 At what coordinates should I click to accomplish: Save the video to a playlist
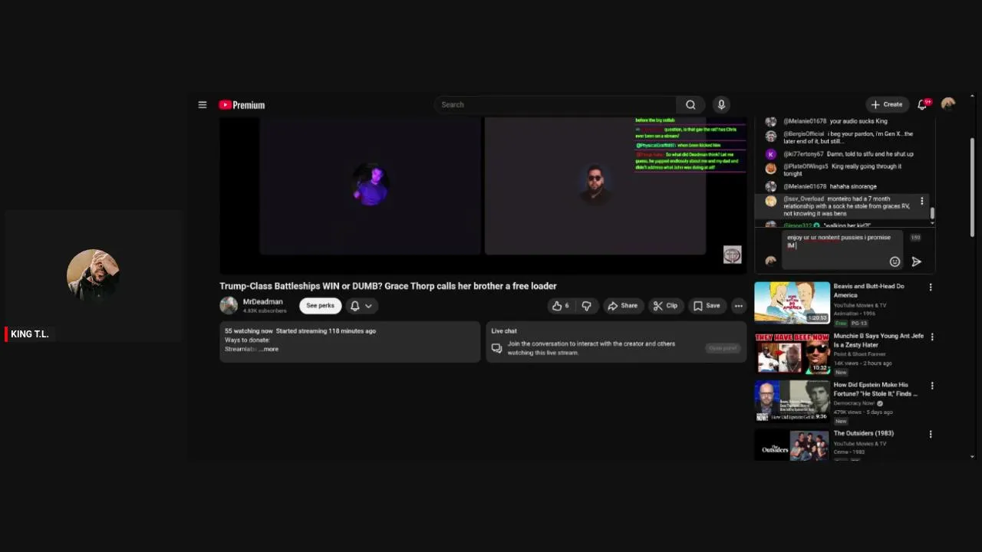point(707,306)
